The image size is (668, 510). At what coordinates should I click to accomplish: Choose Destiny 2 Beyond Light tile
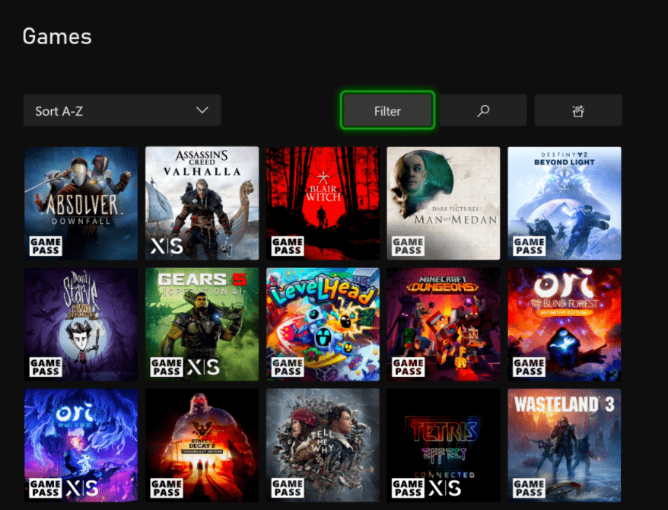click(565, 203)
